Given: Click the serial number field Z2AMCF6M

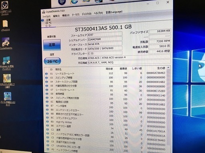Looking at the screenshot, I should click(x=105, y=39).
